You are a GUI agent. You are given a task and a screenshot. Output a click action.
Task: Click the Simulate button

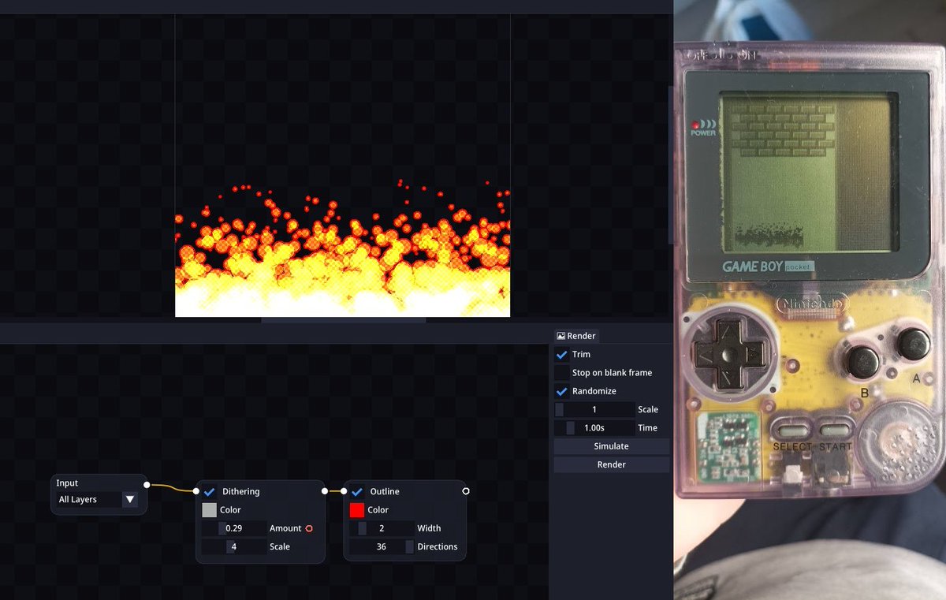point(612,445)
